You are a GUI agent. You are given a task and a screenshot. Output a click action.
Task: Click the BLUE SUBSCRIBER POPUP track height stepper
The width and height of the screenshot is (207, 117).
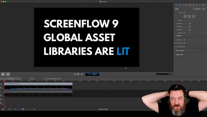(x=3, y=84)
